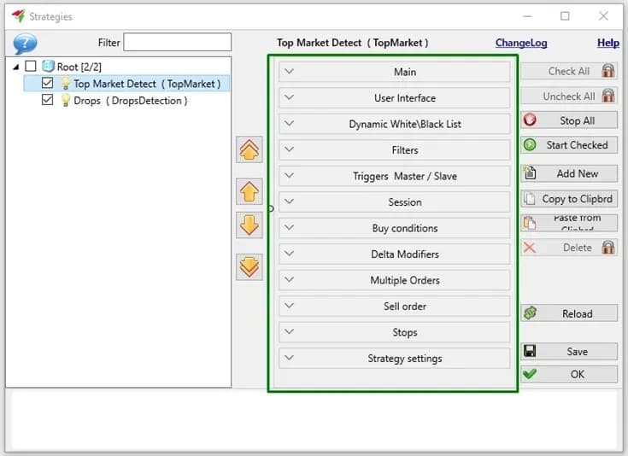Screen dimensions: 628x456
Task: Uncheck the Top Market Detect strategy checkbox
Action: click(x=47, y=83)
